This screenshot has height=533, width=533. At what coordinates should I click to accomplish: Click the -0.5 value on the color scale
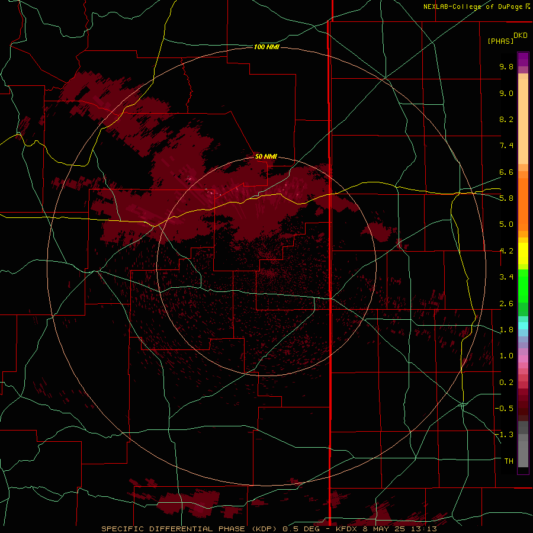point(504,409)
